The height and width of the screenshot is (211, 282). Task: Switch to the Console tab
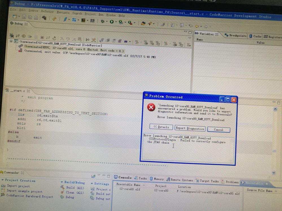click(x=123, y=177)
